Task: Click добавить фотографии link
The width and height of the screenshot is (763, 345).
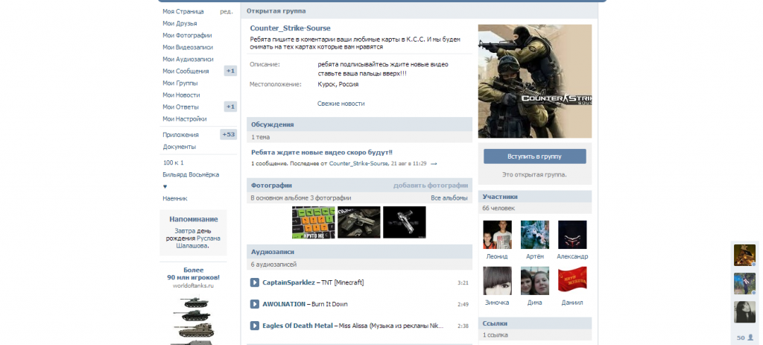Action: click(430, 186)
